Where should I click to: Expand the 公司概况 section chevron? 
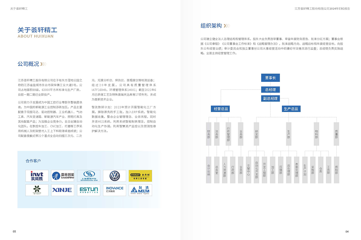(x=43, y=64)
